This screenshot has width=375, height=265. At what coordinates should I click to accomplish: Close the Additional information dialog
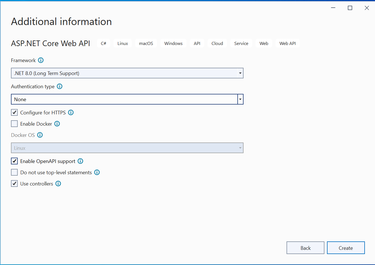click(x=367, y=8)
